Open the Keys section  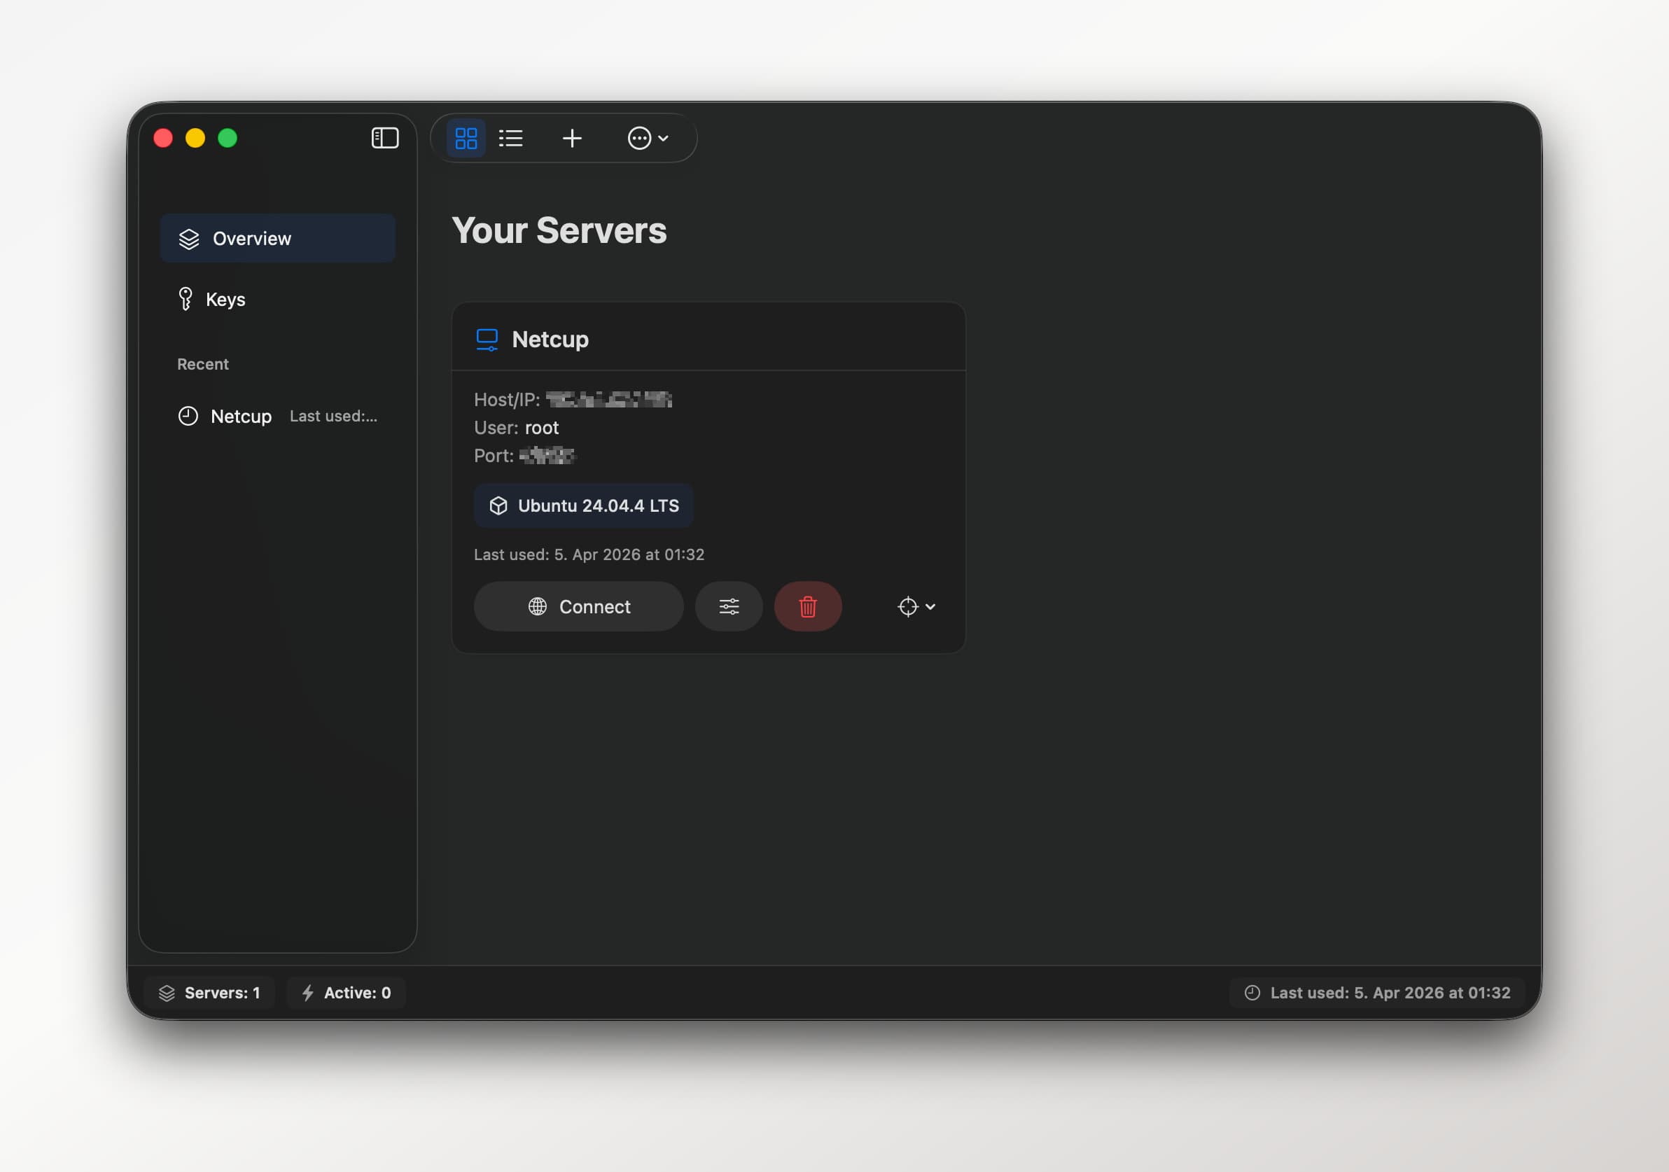pyautogui.click(x=225, y=300)
